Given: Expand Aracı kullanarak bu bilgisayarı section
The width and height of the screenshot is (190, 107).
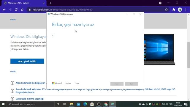Looking at the screenshot, I should coord(12,83).
